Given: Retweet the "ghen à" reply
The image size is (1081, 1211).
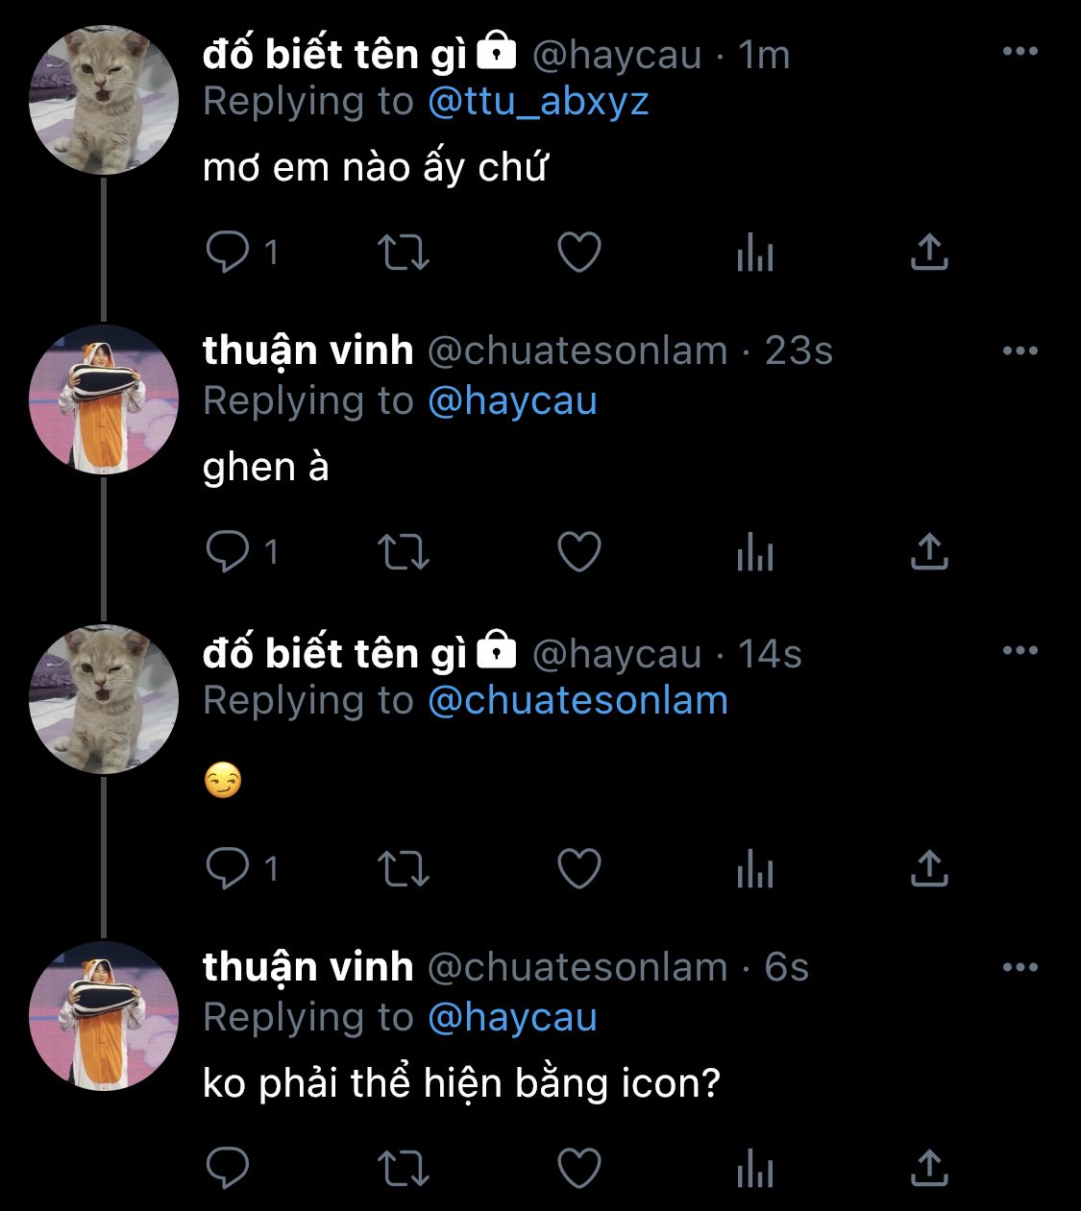Looking at the screenshot, I should [403, 552].
